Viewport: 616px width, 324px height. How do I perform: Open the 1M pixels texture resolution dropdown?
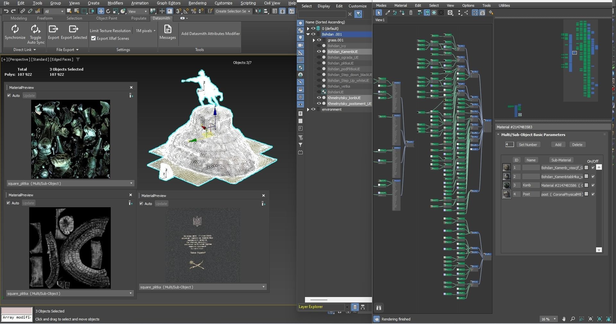(x=145, y=31)
